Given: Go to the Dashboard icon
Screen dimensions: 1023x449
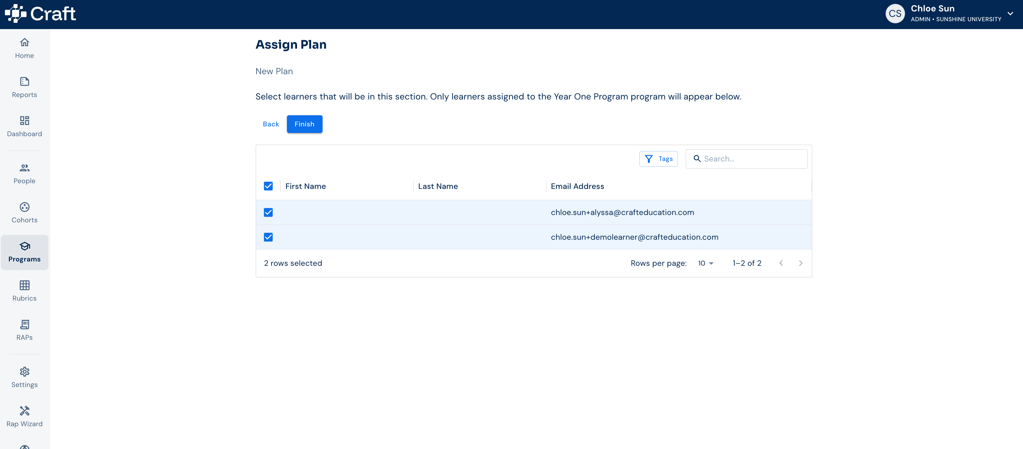Looking at the screenshot, I should tap(24, 121).
